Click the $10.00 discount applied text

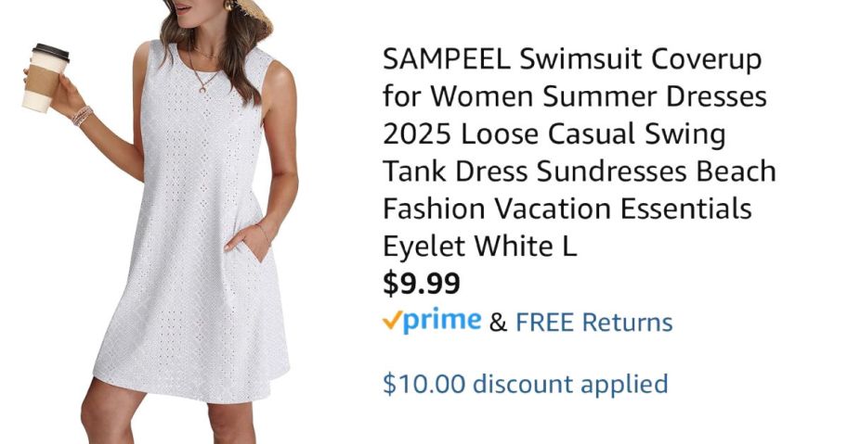click(525, 384)
